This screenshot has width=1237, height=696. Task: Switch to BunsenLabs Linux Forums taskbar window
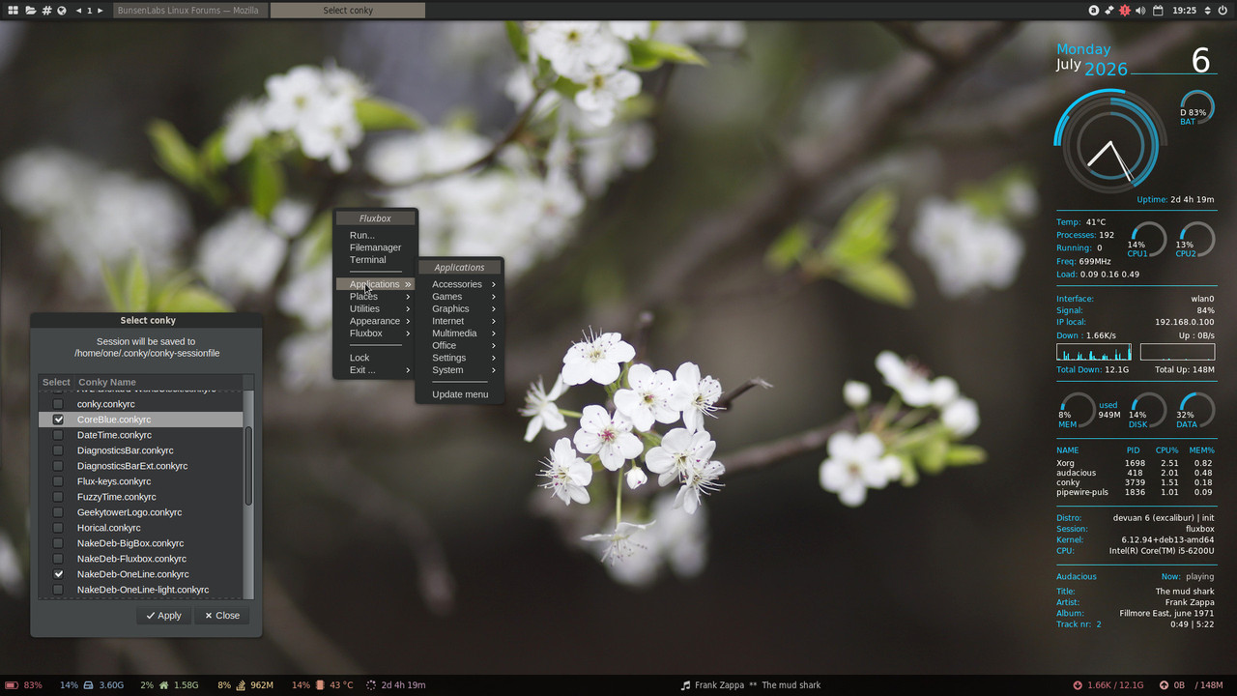(x=189, y=10)
